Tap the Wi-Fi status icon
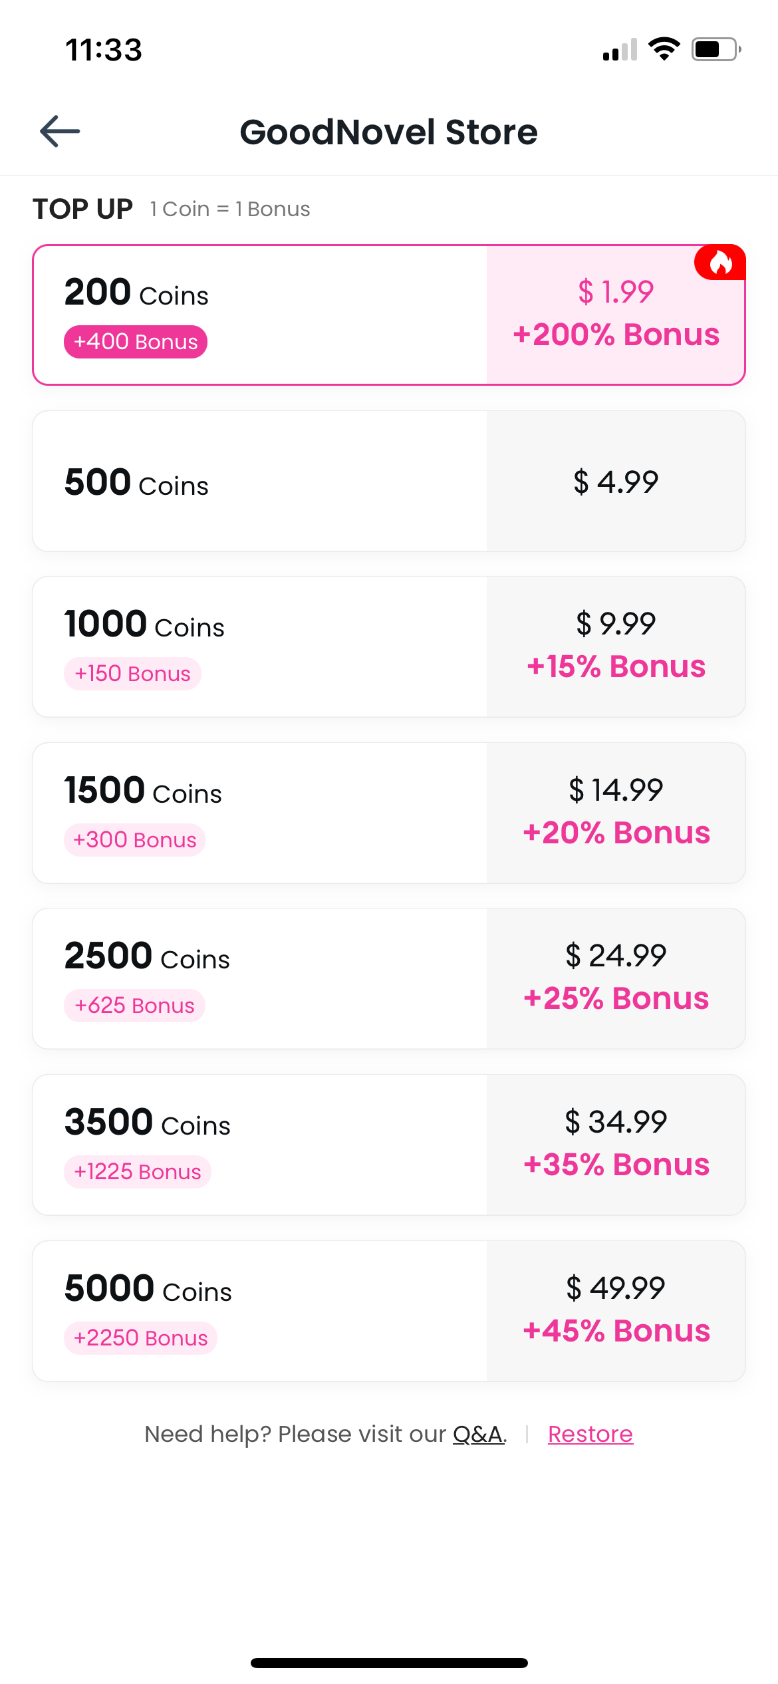Viewport: 778px width, 1684px height. (x=664, y=49)
